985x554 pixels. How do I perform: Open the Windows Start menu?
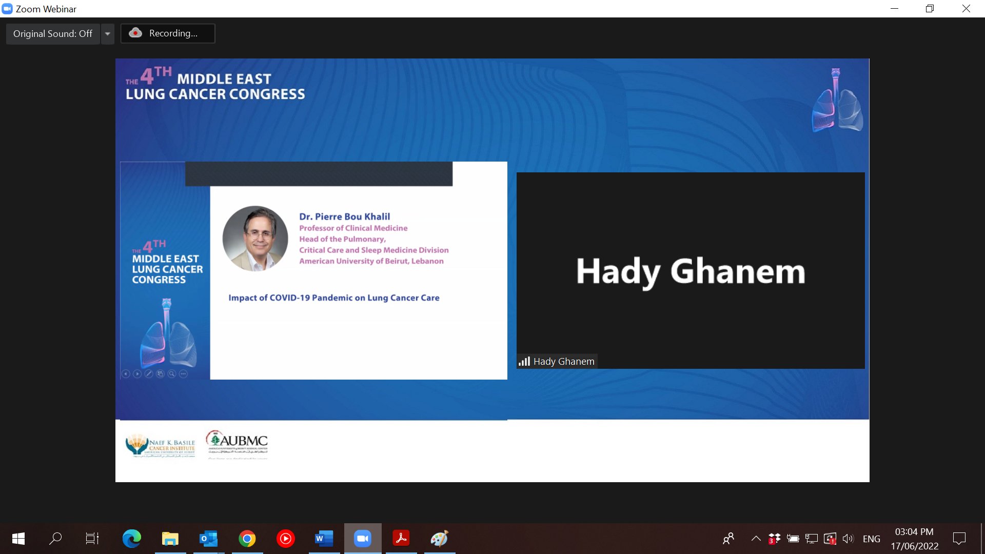tap(18, 539)
